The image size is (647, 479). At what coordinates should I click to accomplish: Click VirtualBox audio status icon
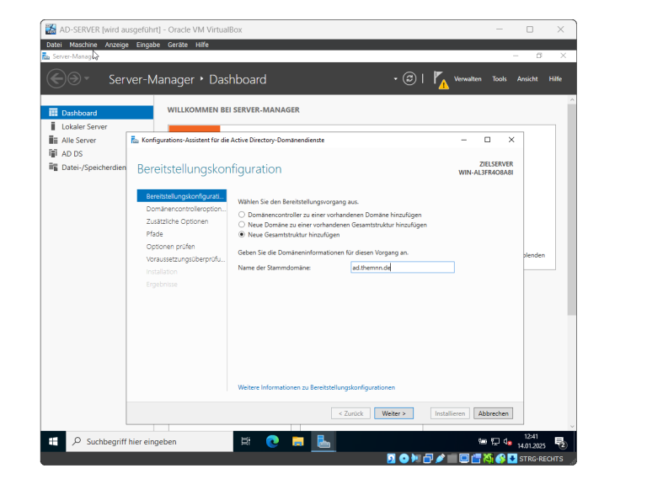[x=416, y=459]
